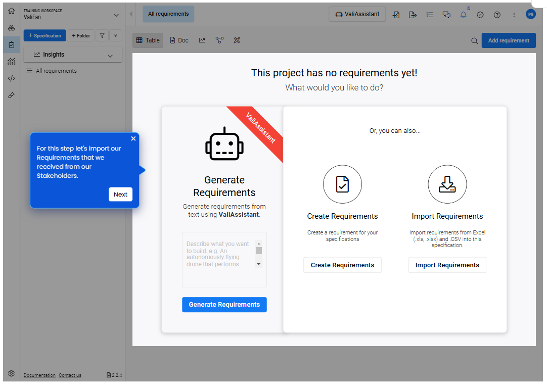Open the vertical three-dot menu

tap(514, 14)
